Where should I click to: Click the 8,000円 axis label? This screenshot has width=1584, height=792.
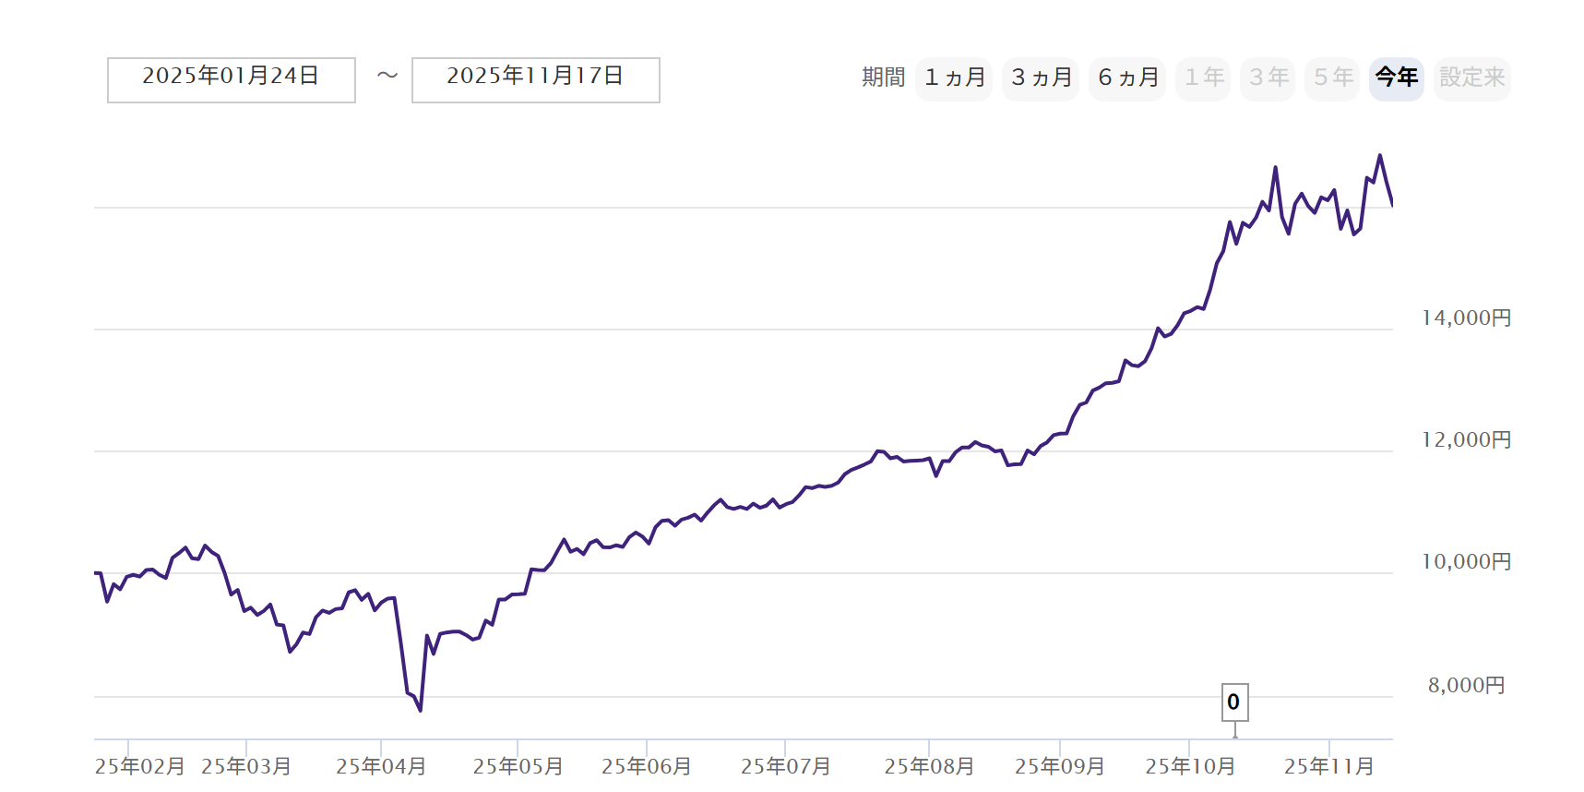[x=1466, y=686]
